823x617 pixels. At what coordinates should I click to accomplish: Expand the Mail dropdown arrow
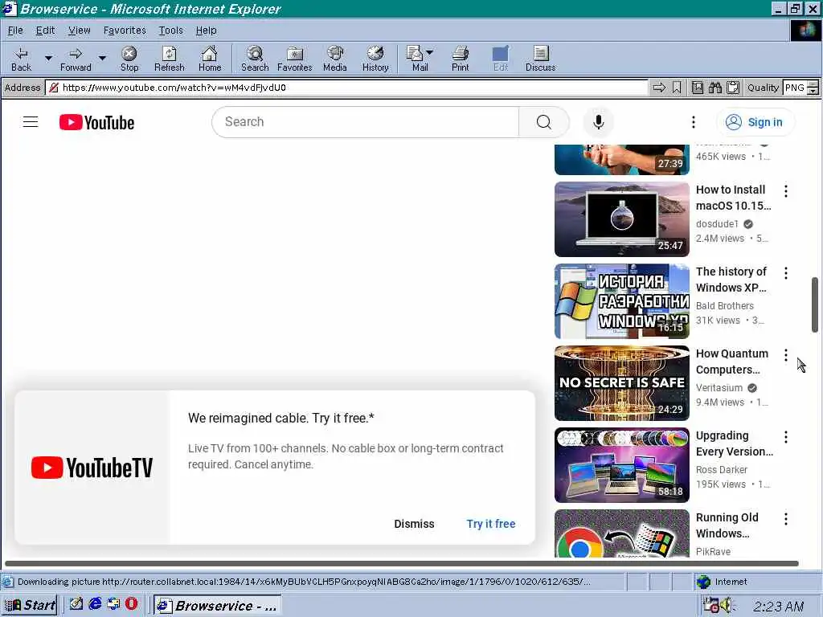coord(430,52)
